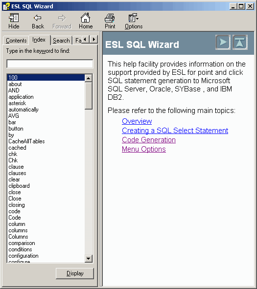
Task: Follow the Code Generation link
Action: [149, 140]
